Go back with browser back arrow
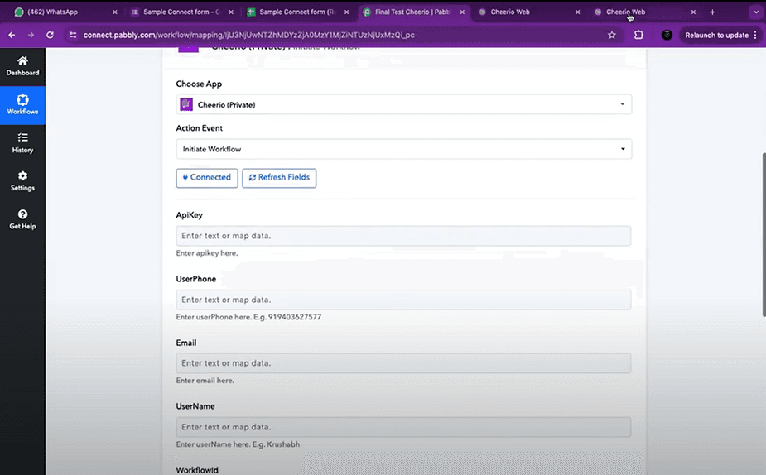The height and width of the screenshot is (475, 766). coord(12,35)
